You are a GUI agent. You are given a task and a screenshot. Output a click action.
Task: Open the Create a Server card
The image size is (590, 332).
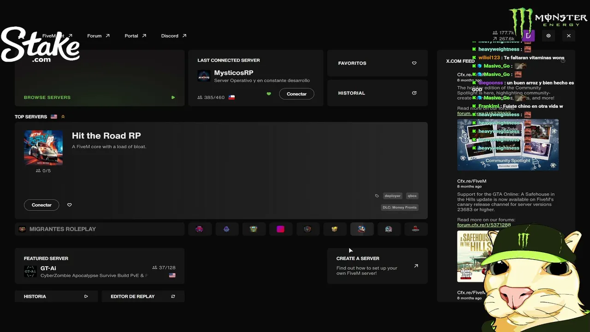click(x=378, y=266)
